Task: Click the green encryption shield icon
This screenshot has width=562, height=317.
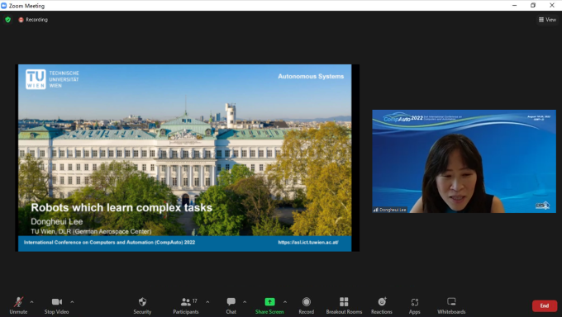Action: 8,20
